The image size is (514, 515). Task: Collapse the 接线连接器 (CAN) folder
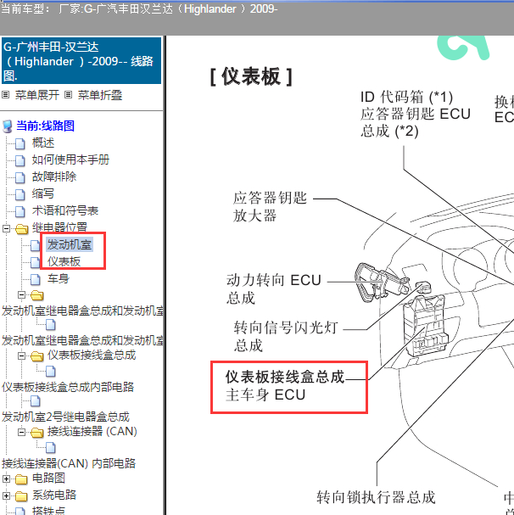coord(22,432)
